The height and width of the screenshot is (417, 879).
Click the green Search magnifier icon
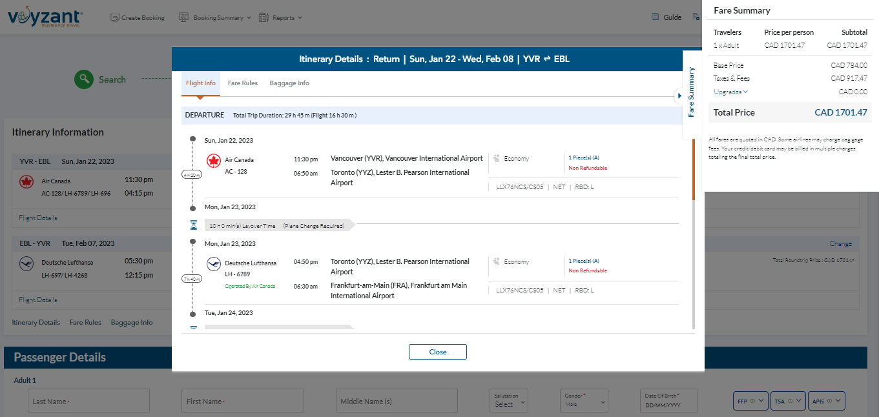point(83,79)
